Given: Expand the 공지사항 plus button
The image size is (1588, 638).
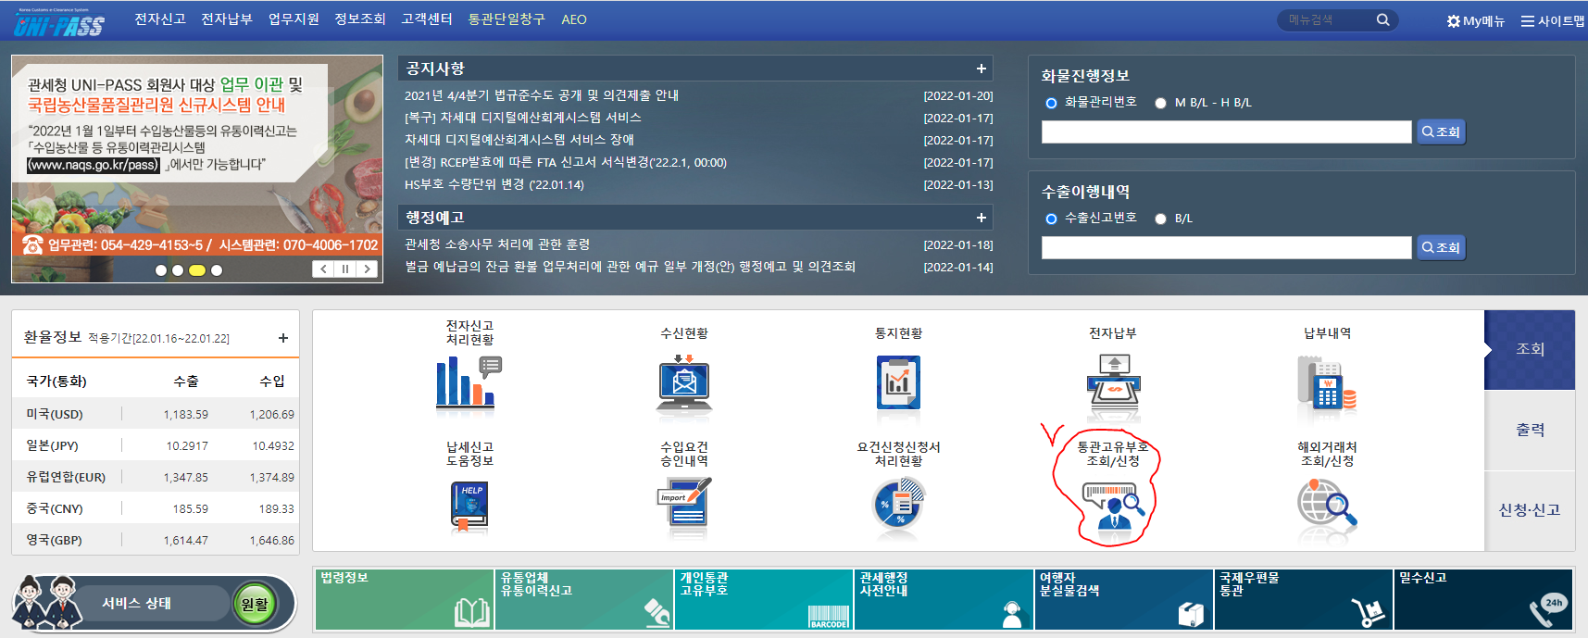Looking at the screenshot, I should coord(981,69).
